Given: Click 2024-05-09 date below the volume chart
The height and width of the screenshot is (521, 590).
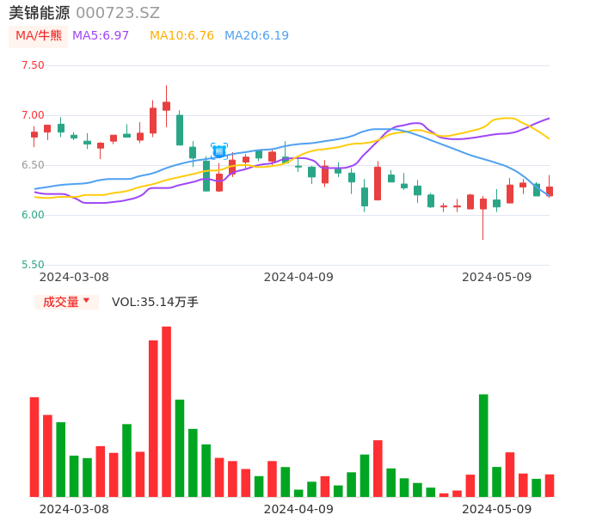Looking at the screenshot, I should coord(496,509).
